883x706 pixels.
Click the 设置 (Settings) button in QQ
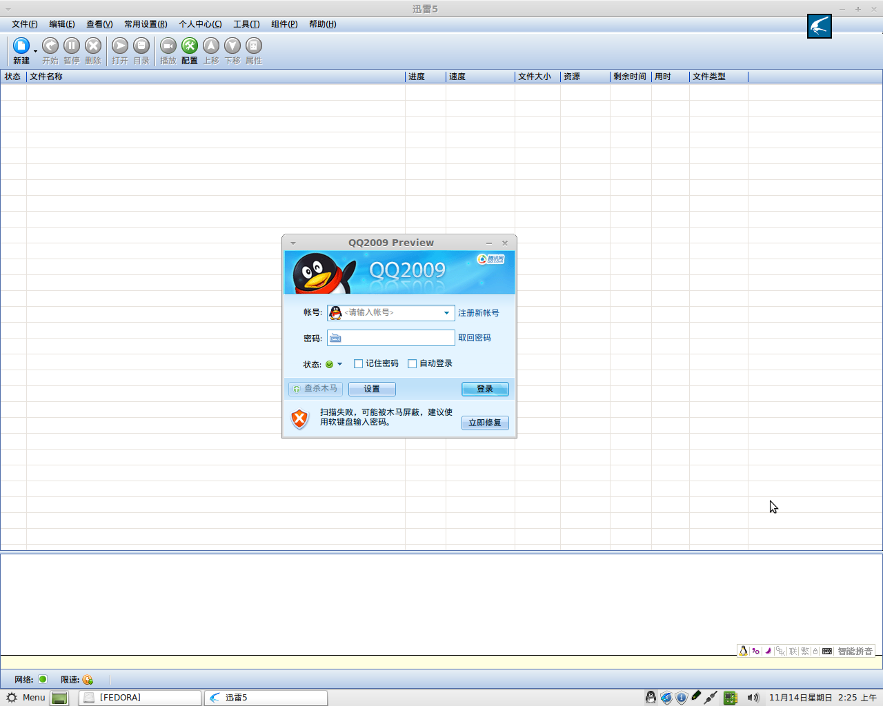pyautogui.click(x=372, y=389)
